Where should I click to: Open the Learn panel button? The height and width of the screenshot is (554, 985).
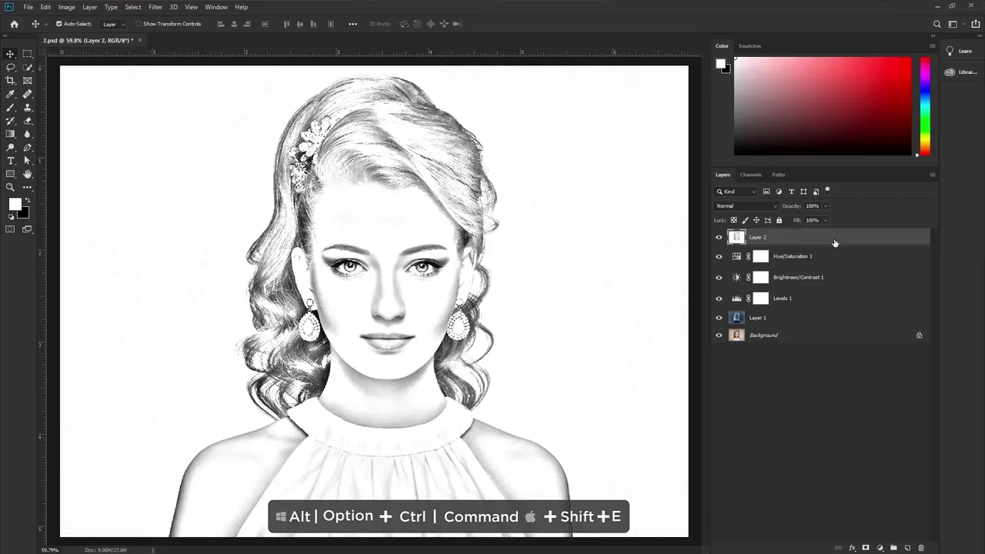coord(960,51)
